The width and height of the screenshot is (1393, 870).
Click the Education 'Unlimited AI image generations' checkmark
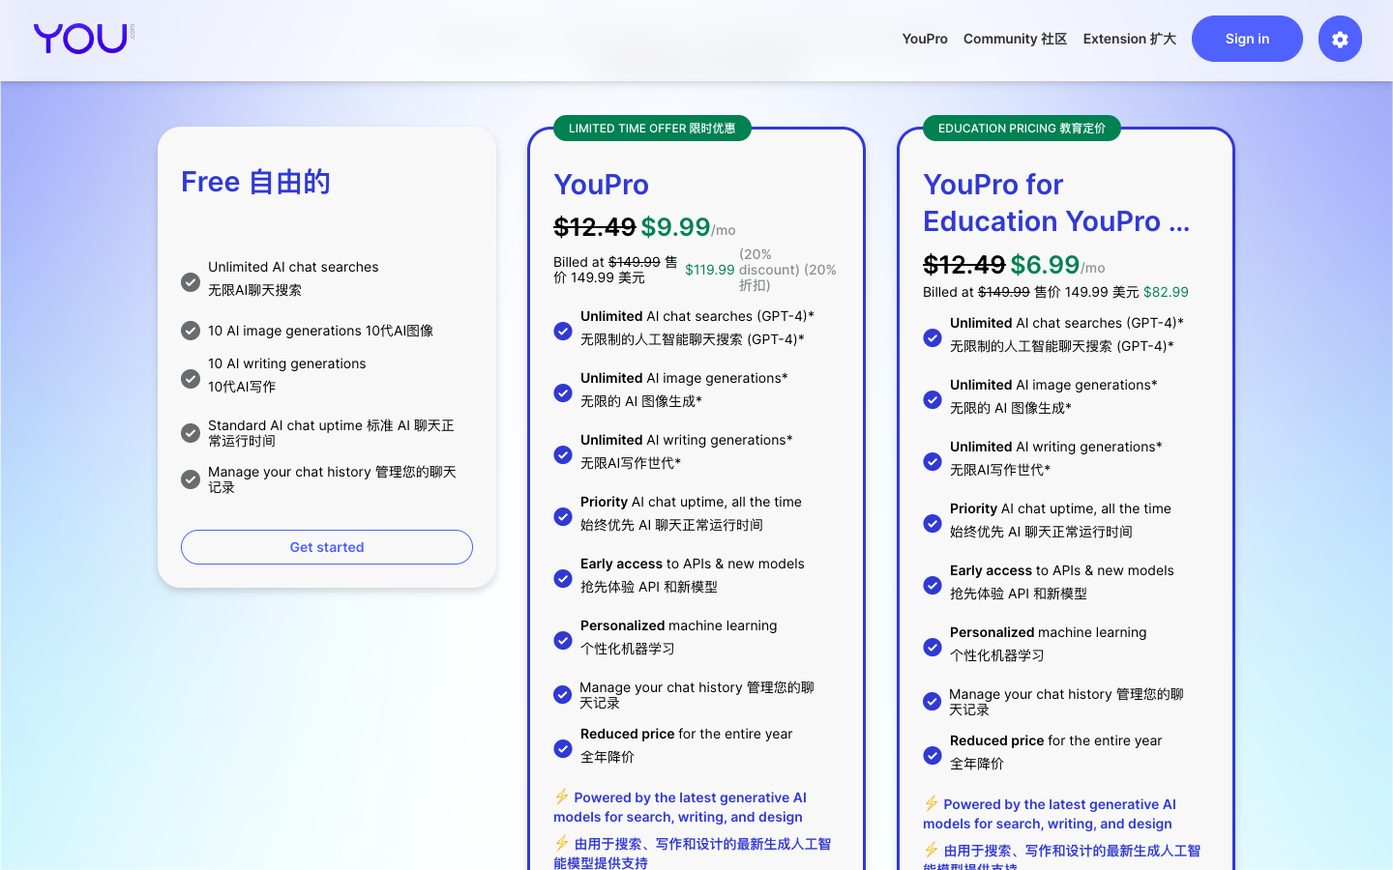click(x=933, y=400)
